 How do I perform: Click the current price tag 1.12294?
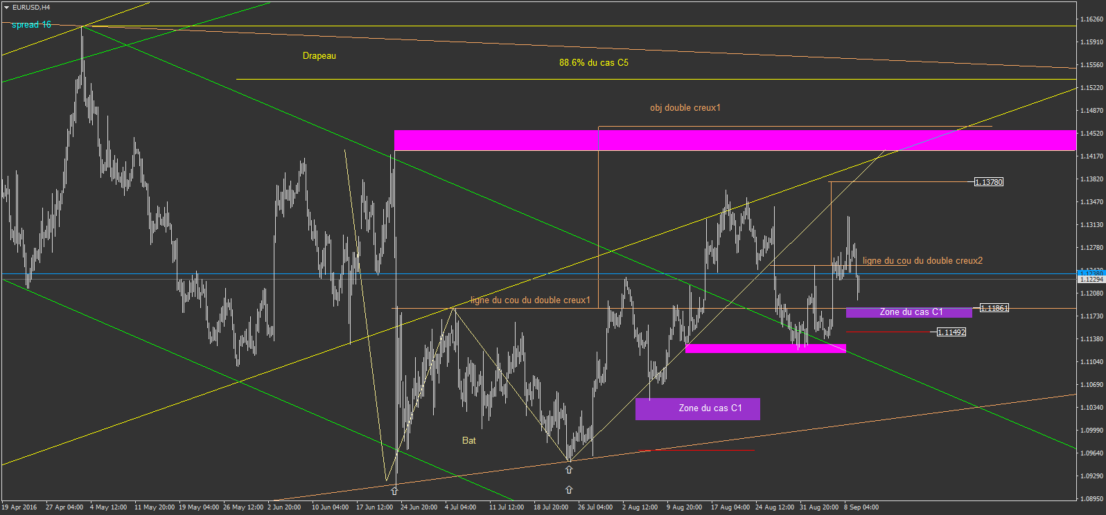click(x=1091, y=279)
